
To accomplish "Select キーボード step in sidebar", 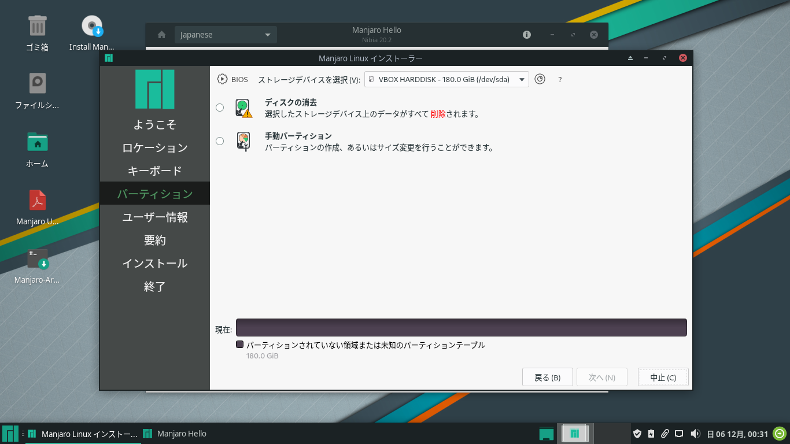I will tap(155, 171).
